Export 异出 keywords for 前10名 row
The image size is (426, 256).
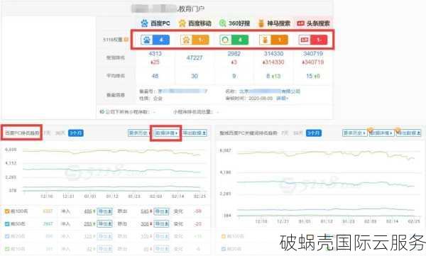coord(161,249)
